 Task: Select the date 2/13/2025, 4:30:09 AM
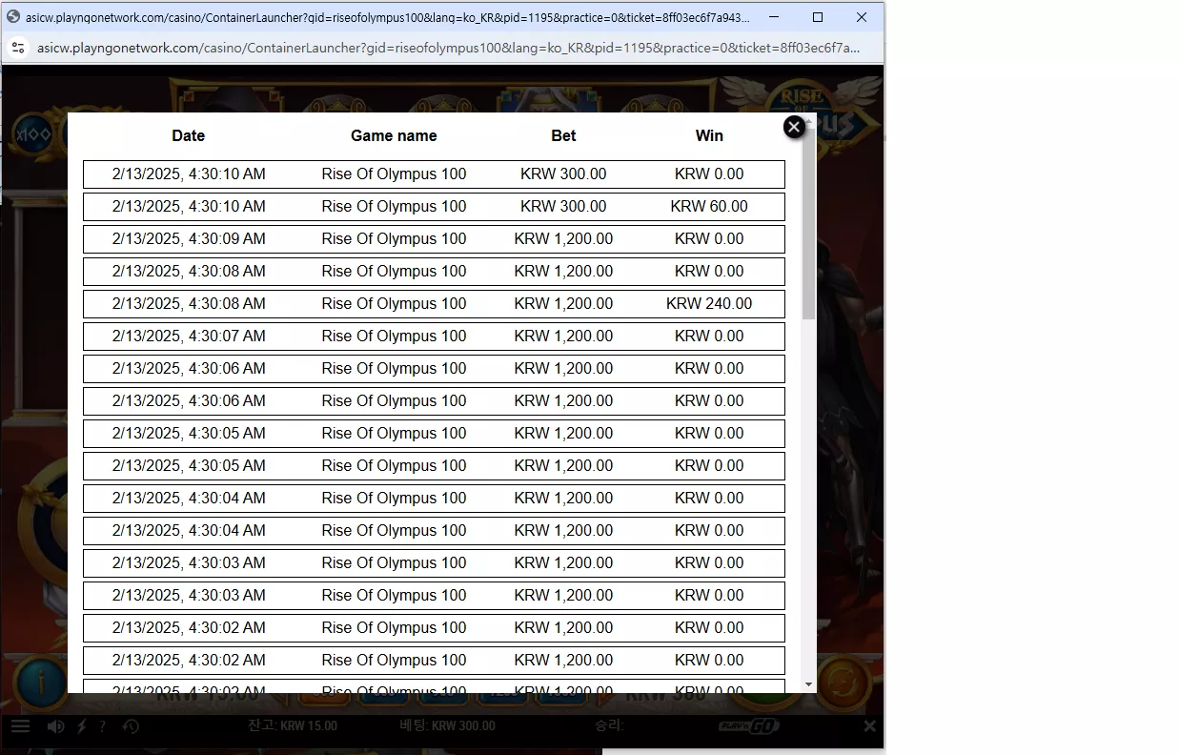pos(189,238)
